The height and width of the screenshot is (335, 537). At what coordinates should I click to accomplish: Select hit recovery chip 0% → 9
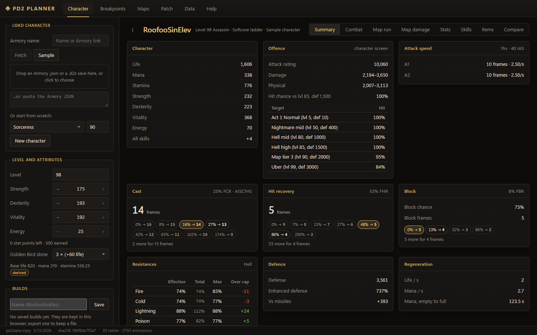click(278, 224)
